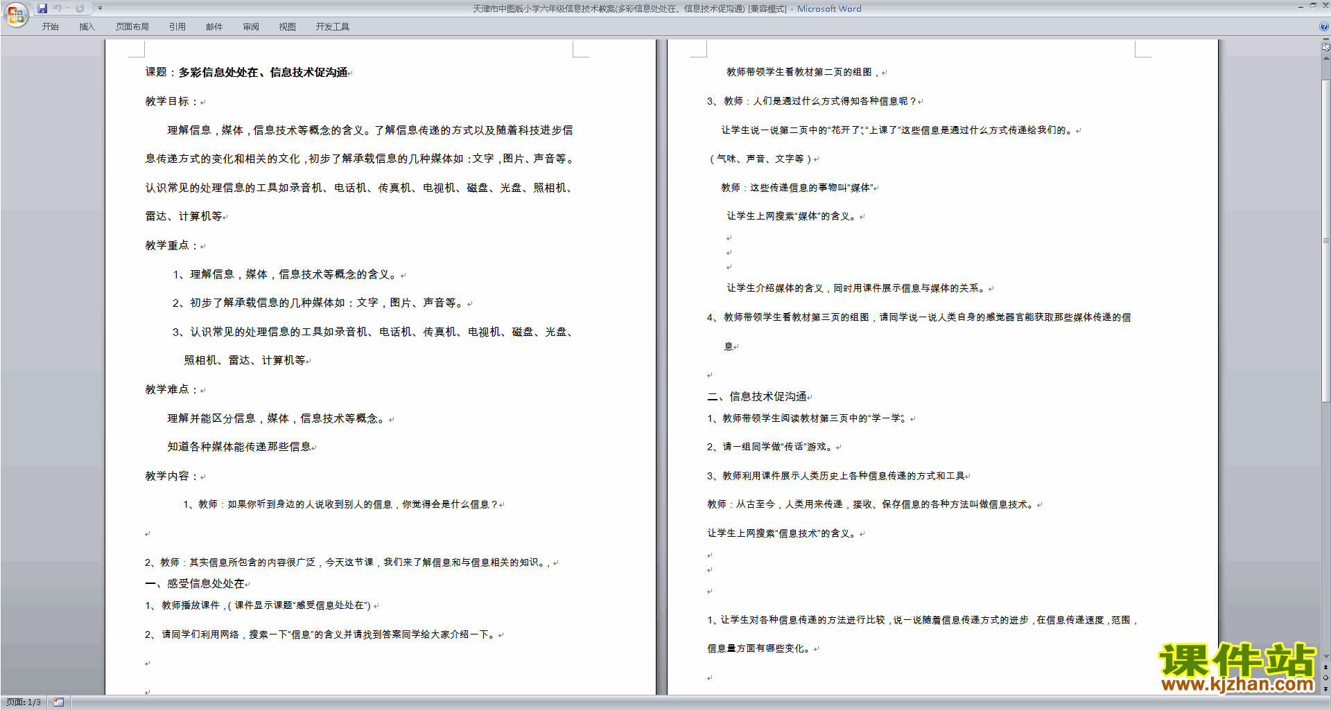1331x710 pixels.
Task: Open the round Office button menu
Action: pos(15,14)
